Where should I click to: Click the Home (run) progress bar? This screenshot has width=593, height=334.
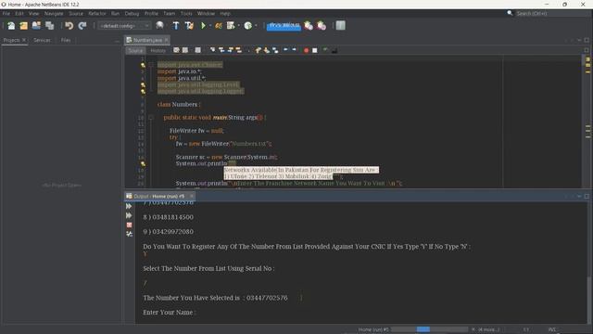pyautogui.click(x=429, y=329)
